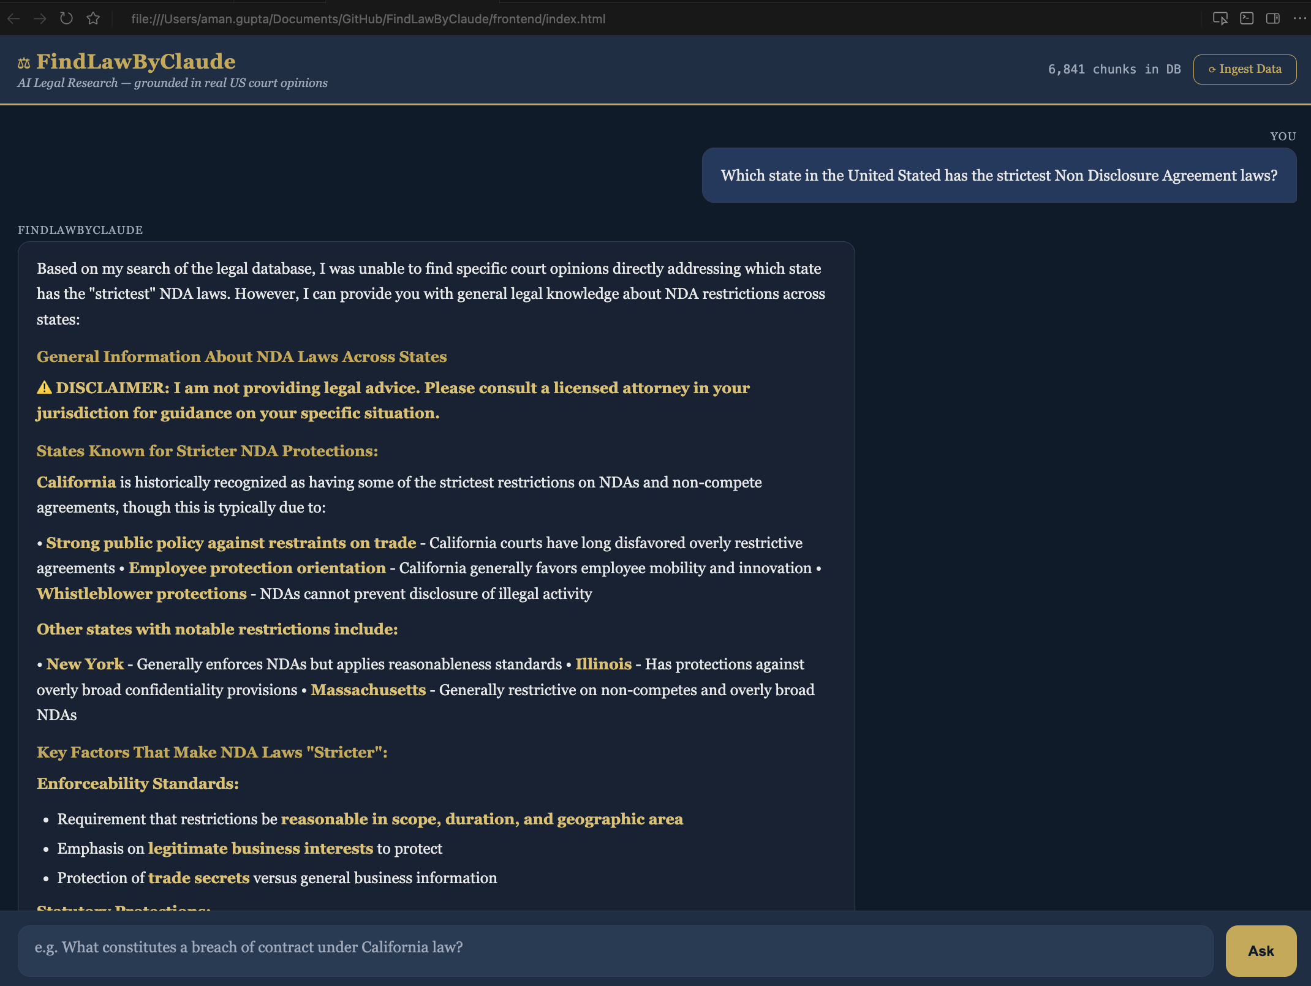Click the 'Massachusetts' highlighted state name
This screenshot has width=1311, height=986.
click(368, 690)
